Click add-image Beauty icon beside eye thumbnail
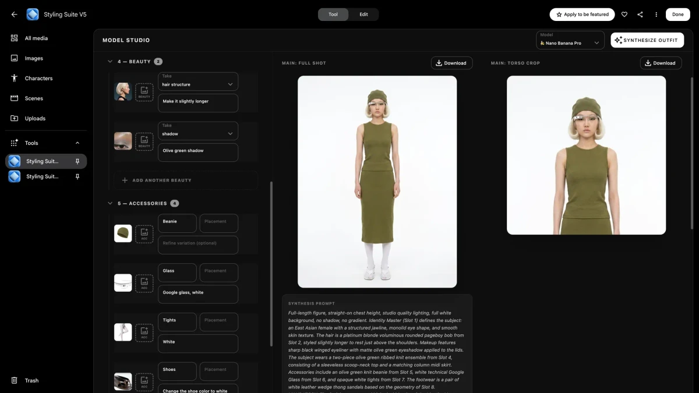 [x=144, y=141]
